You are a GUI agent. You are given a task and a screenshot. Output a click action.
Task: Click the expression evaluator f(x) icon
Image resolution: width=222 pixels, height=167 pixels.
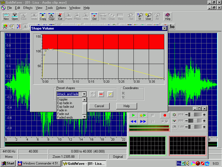click(x=172, y=26)
